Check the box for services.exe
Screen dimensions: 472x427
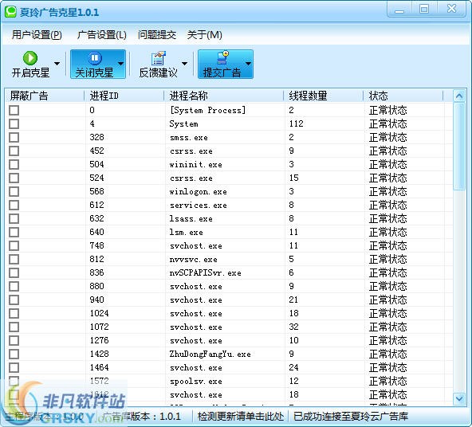click(x=14, y=205)
